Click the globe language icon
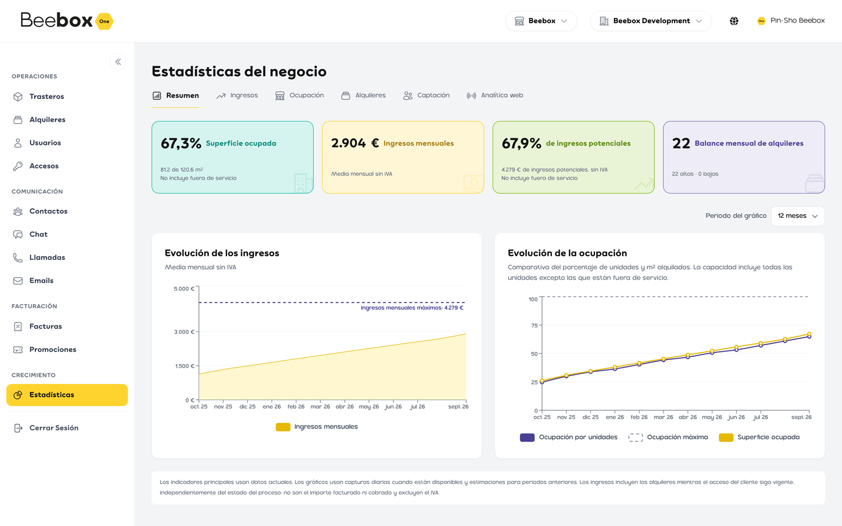 click(x=734, y=21)
